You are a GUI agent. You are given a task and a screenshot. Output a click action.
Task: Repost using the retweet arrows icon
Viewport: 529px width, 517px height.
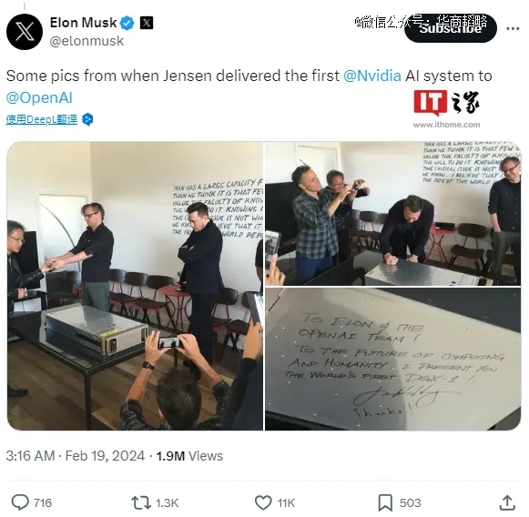pyautogui.click(x=141, y=502)
